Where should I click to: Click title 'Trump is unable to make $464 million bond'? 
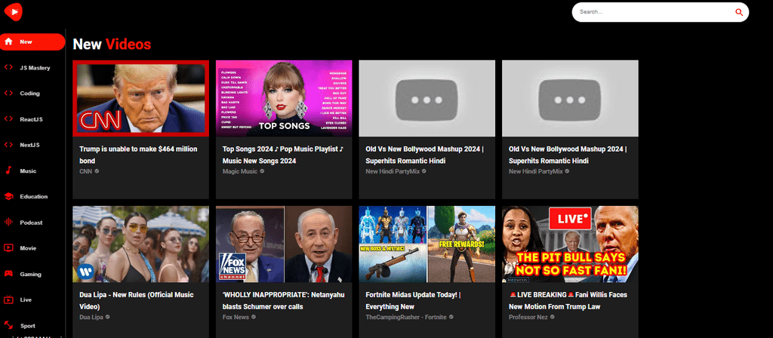(139, 155)
